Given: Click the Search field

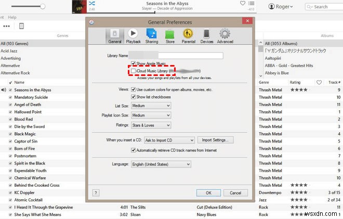Looking at the screenshot, I should 325,7.
